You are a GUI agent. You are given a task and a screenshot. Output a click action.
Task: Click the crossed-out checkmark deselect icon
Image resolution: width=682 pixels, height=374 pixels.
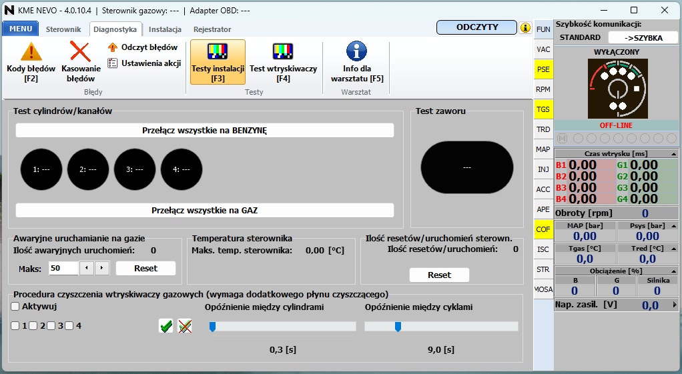coord(185,326)
